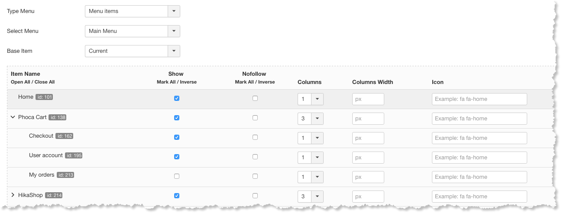The image size is (561, 213).
Task: Open the Base Item dropdown arrow
Action: tap(174, 51)
